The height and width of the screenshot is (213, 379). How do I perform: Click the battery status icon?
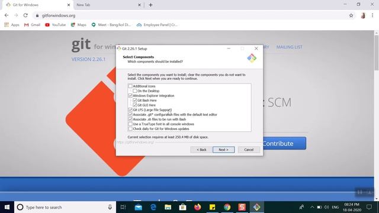click(319, 207)
